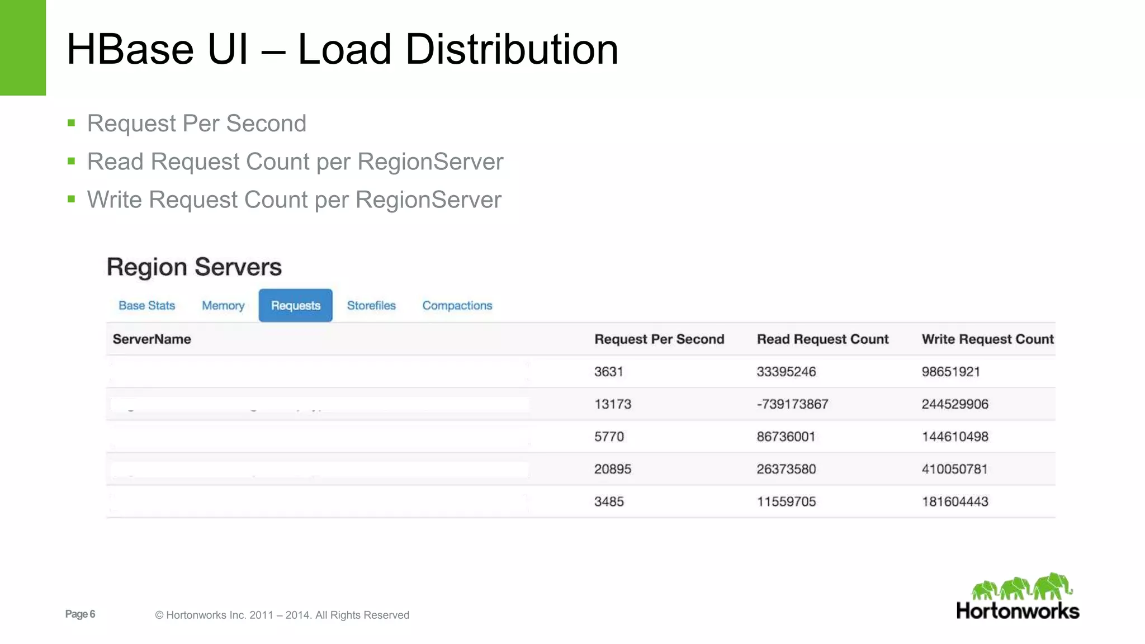Select request per second value 3485
The width and height of the screenshot is (1145, 644).
(x=609, y=501)
